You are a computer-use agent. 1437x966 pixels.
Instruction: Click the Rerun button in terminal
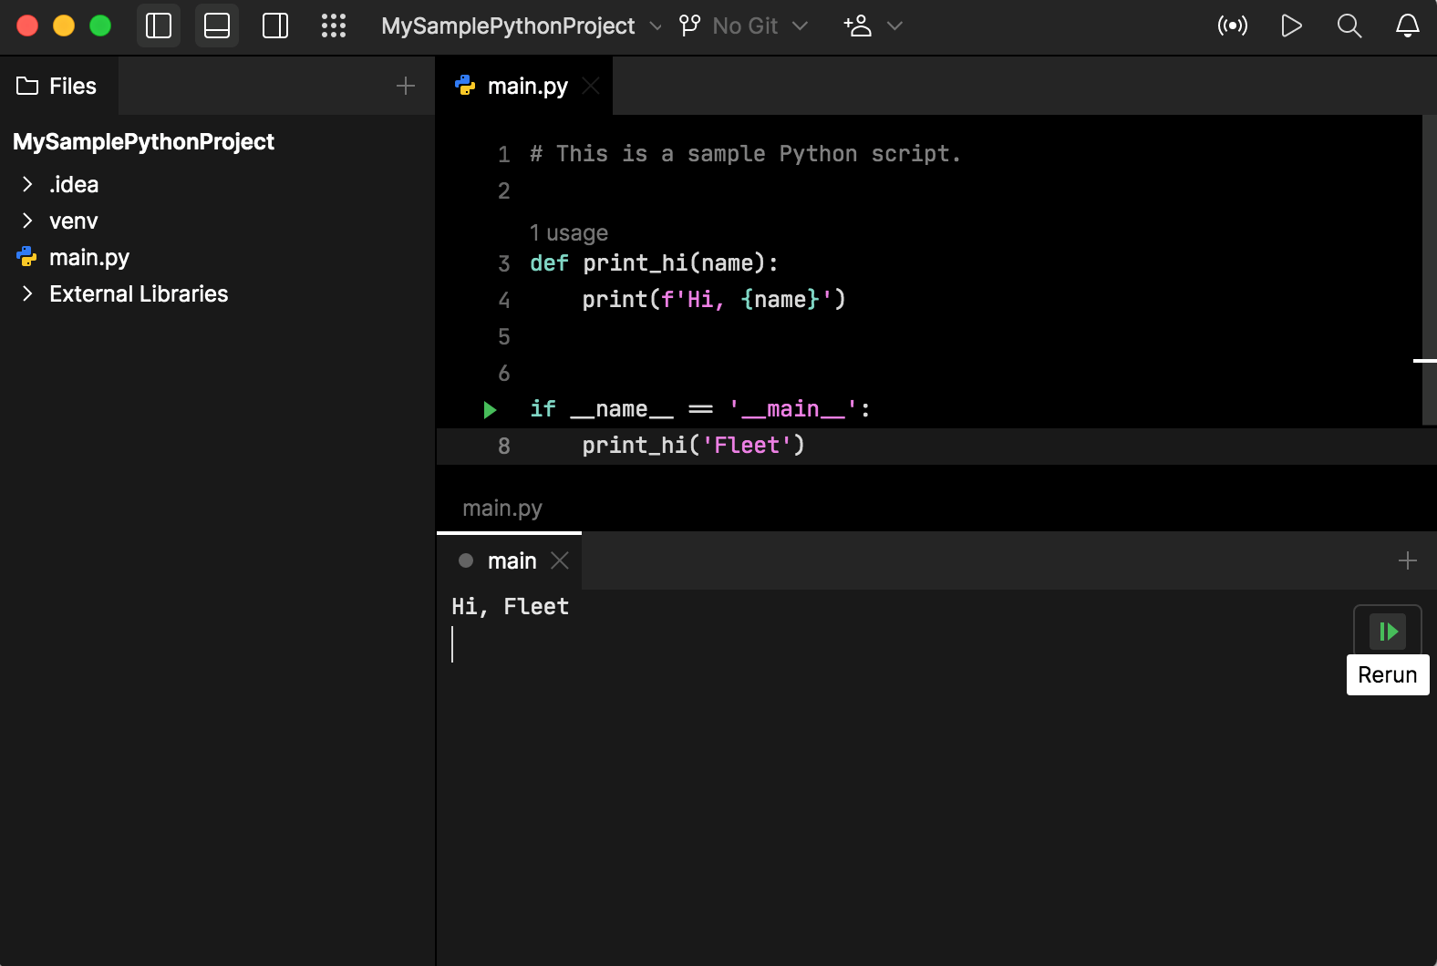[1388, 632]
